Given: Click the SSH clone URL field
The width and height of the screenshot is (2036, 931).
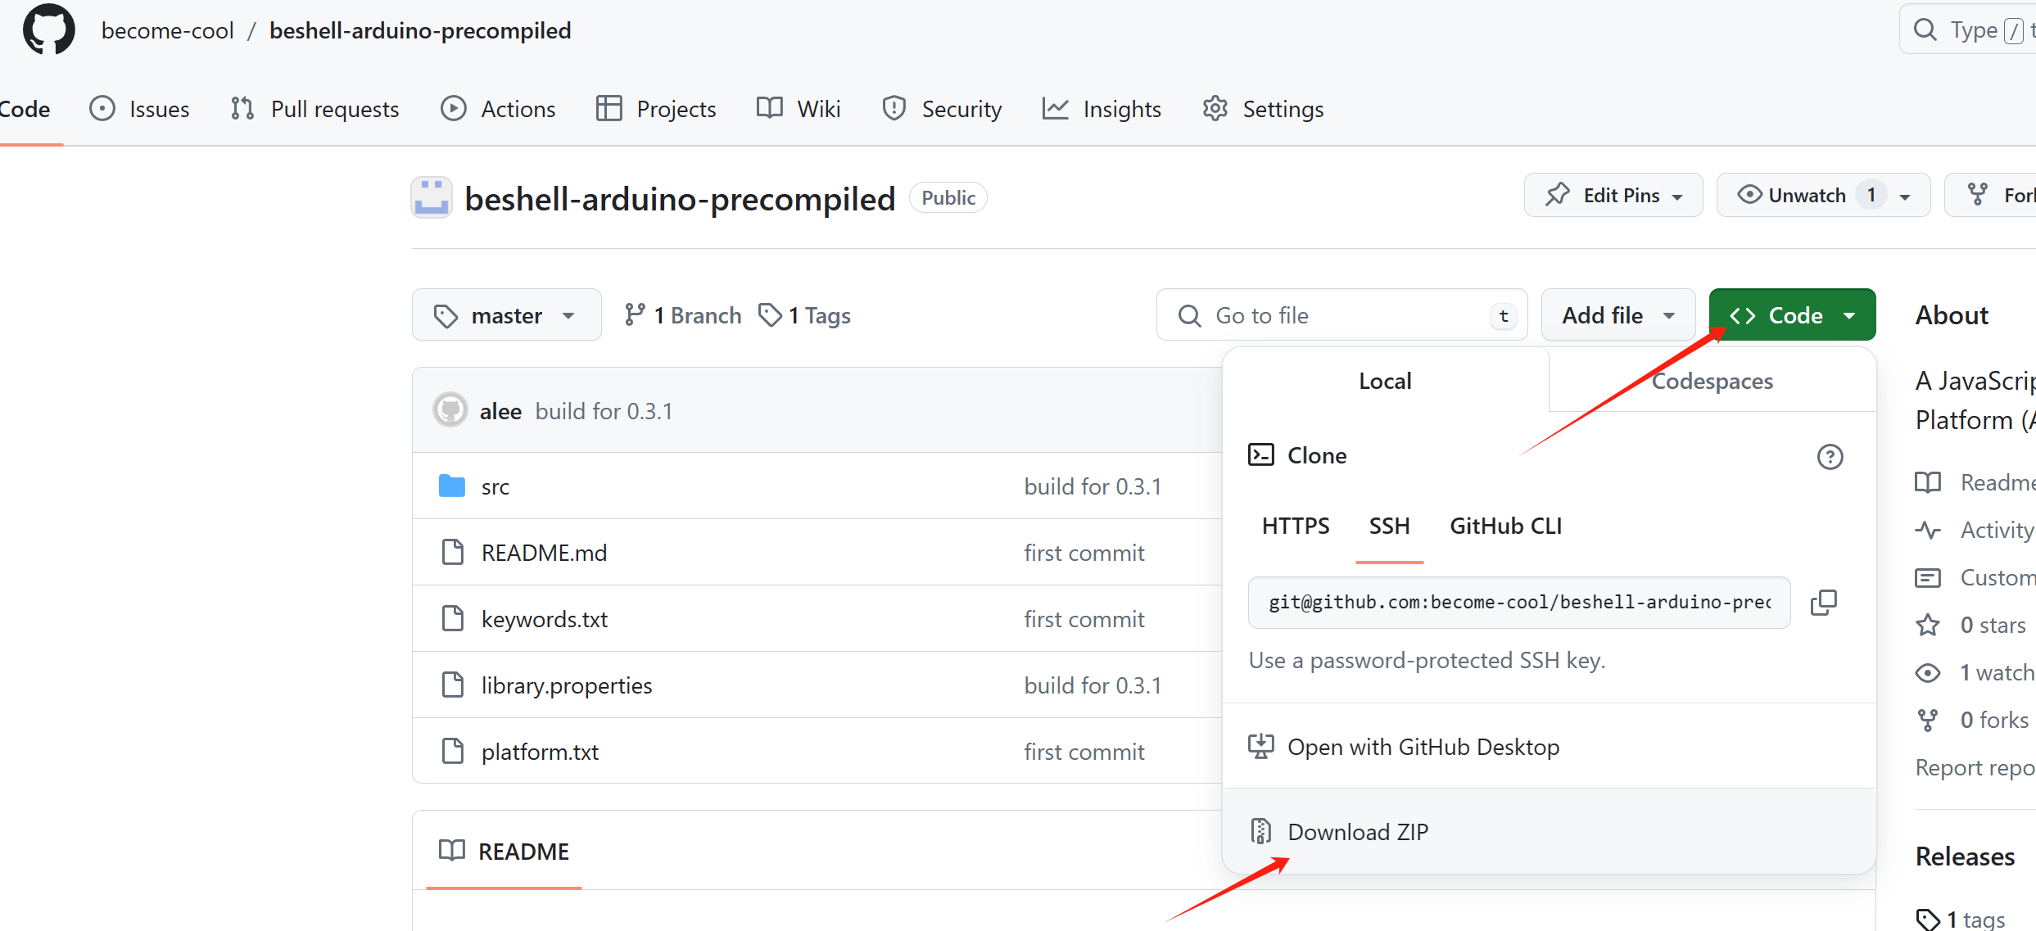Looking at the screenshot, I should pos(1519,603).
